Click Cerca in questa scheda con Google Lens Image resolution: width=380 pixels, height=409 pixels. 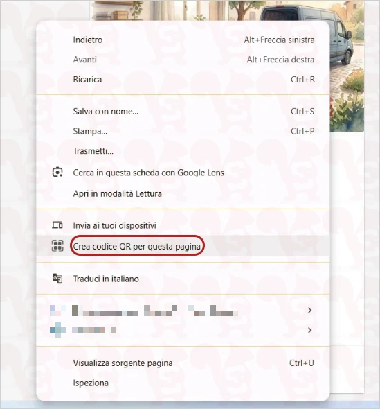click(183, 173)
